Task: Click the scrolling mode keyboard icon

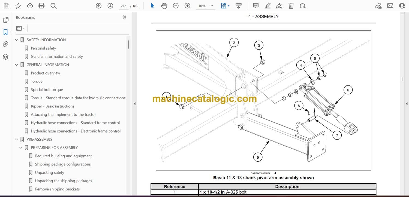Action: 239,6
